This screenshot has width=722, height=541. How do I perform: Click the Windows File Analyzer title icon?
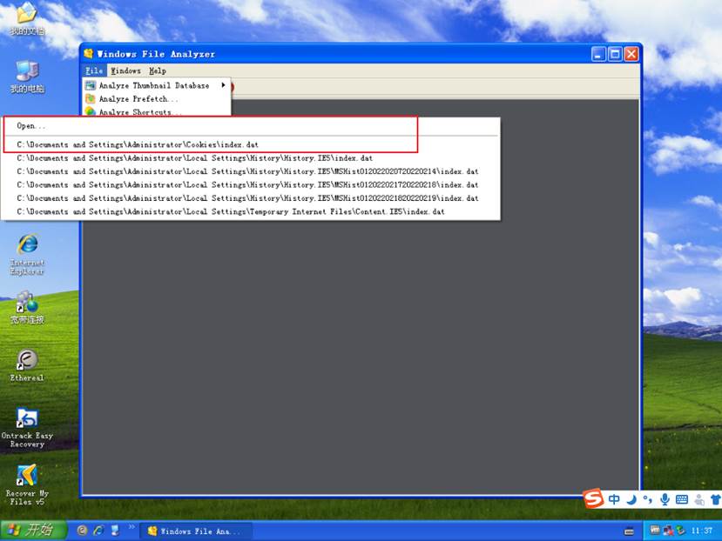click(89, 54)
